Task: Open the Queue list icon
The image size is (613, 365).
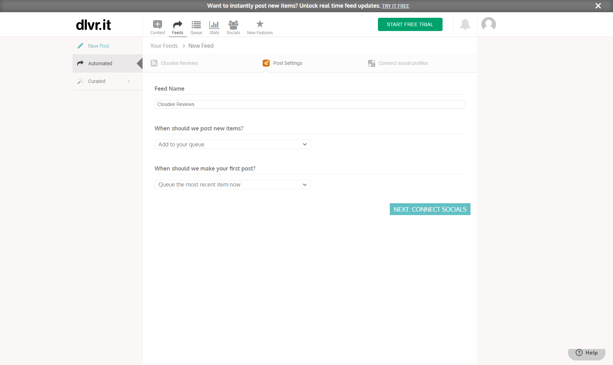Action: [x=196, y=24]
